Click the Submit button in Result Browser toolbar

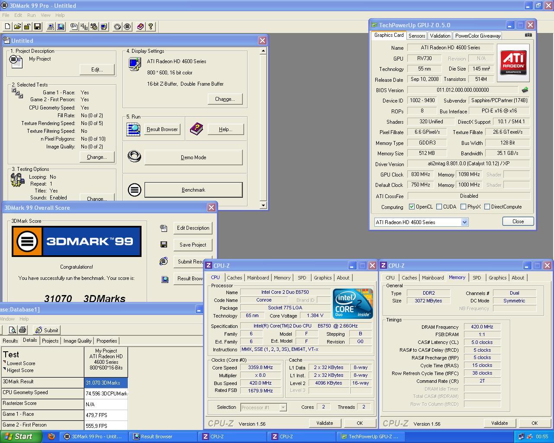(46, 330)
